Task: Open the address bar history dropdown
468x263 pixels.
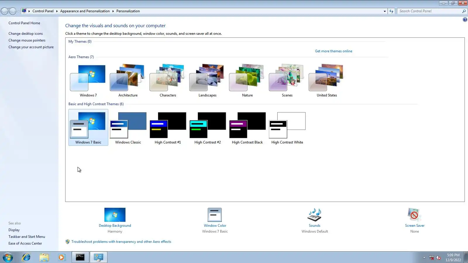Action: point(385,11)
